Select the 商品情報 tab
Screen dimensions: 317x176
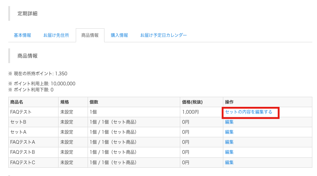[90, 35]
